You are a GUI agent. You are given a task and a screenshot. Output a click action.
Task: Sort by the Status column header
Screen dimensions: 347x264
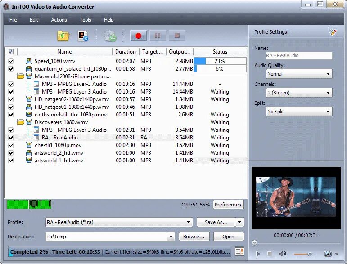click(x=220, y=52)
